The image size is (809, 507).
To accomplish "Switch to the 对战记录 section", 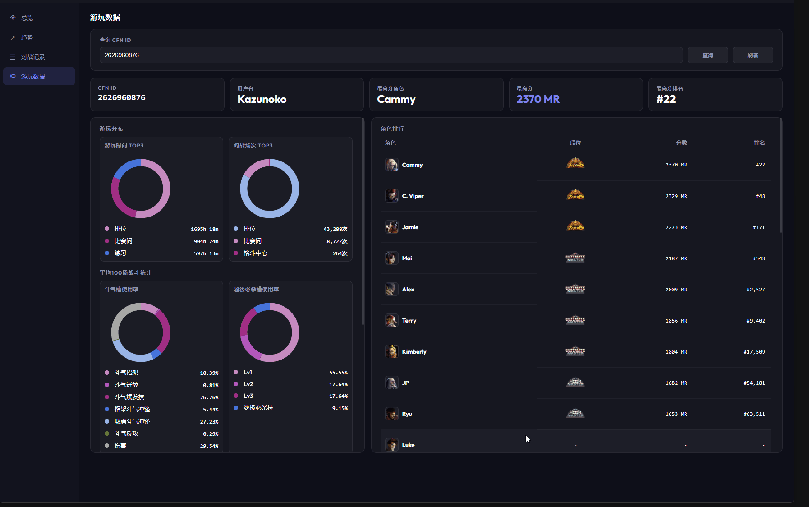I will pyautogui.click(x=32, y=57).
